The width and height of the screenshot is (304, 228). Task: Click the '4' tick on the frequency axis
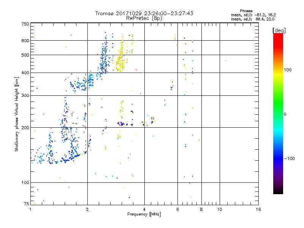(144, 209)
